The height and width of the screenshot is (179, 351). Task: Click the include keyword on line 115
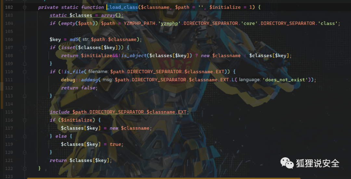click(59, 112)
